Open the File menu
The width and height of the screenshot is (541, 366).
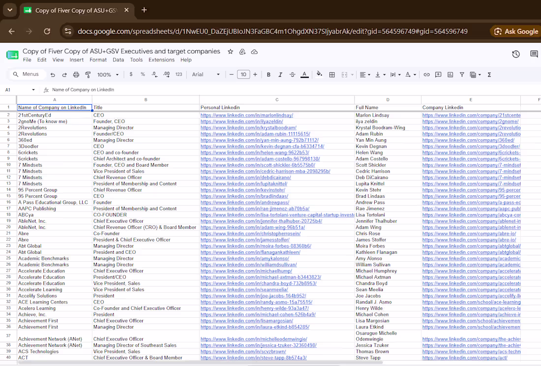pyautogui.click(x=27, y=60)
